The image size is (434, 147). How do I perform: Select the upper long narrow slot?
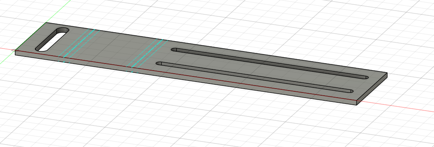(x=270, y=64)
